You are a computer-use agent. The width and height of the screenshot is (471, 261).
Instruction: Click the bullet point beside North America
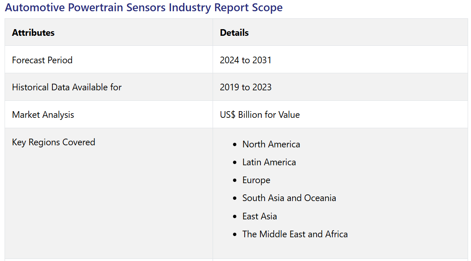(235, 144)
